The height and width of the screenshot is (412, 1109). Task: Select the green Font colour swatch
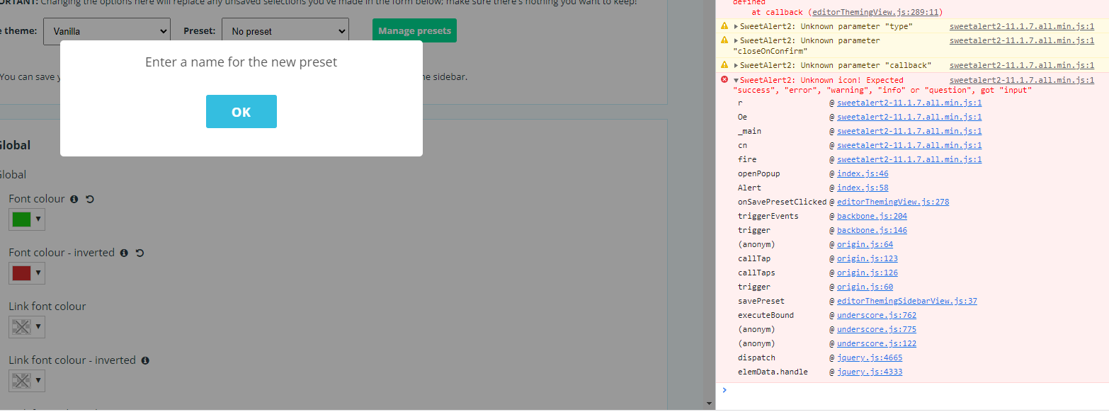coord(21,219)
